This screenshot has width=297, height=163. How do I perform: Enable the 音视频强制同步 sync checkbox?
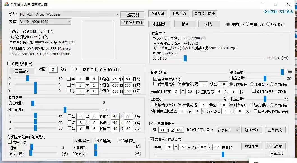156,79
